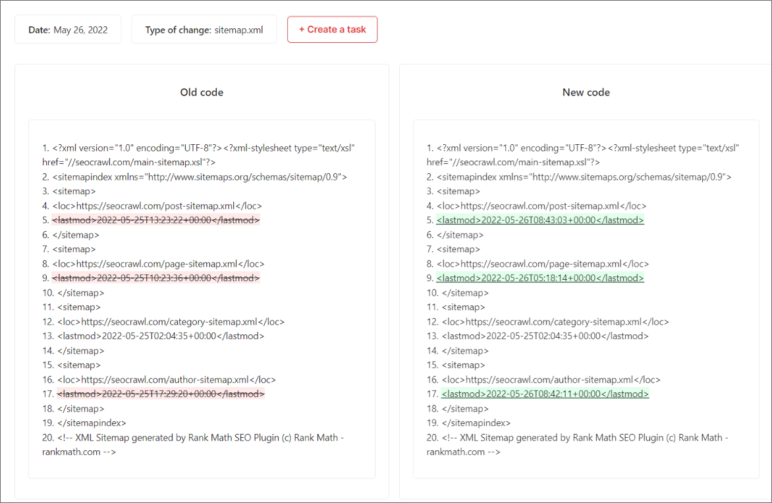Image resolution: width=772 pixels, height=503 pixels.
Task: Click the green lastmod on line 9 New code
Action: 540,278
